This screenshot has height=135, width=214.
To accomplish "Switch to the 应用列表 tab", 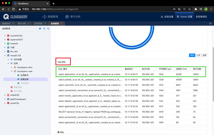I will (x=38, y=24).
